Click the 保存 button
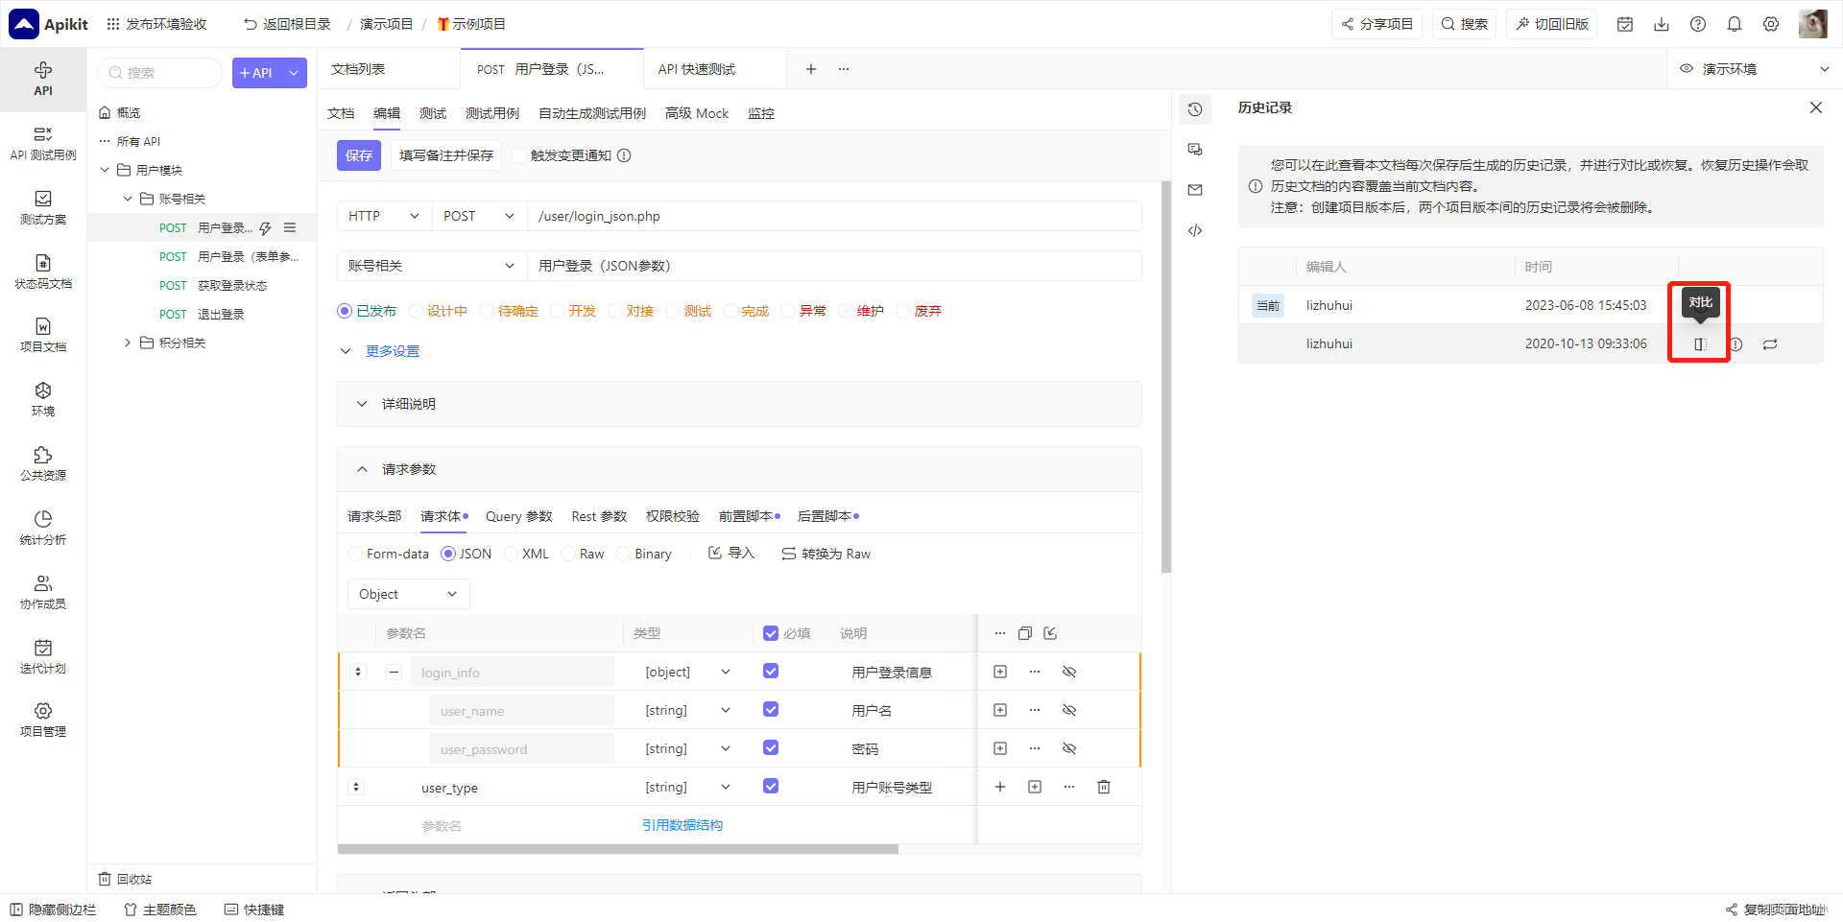Image resolution: width=1843 pixels, height=922 pixels. (x=359, y=155)
